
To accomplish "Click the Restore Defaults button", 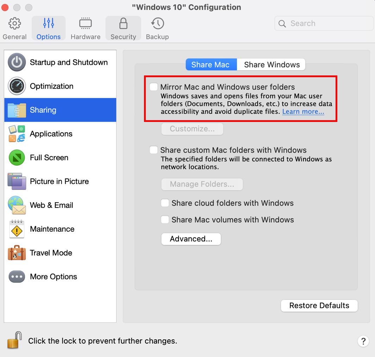I will (319, 306).
